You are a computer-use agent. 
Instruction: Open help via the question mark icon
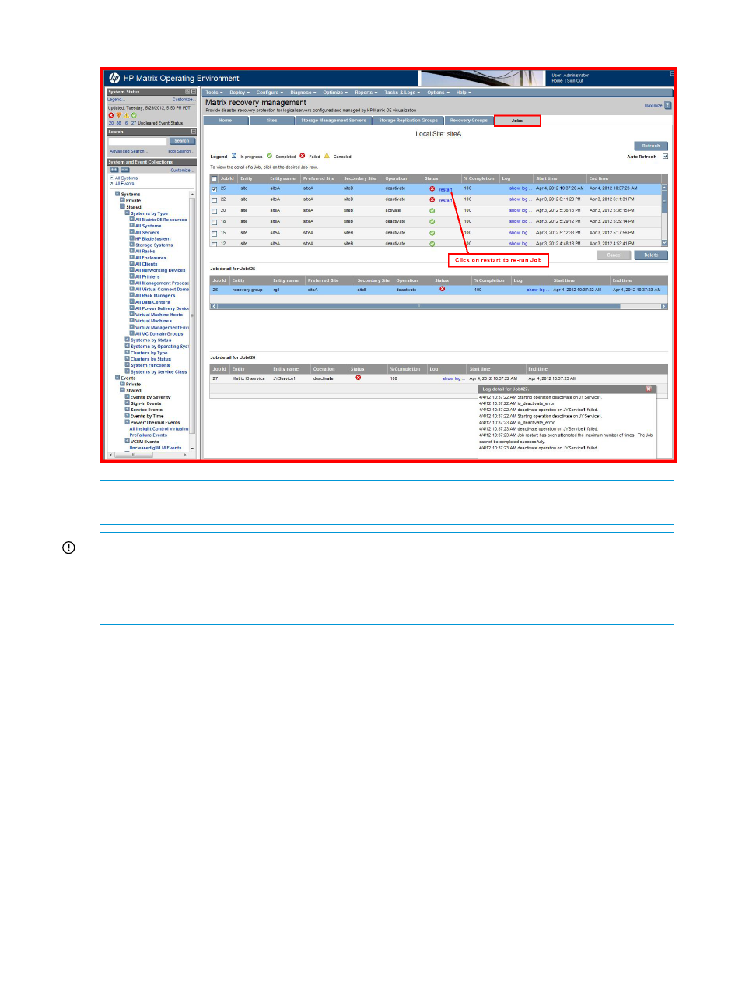[x=667, y=105]
